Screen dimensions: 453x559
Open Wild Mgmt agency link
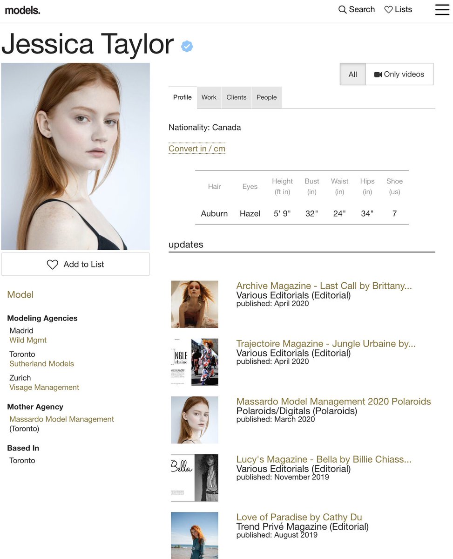pos(28,340)
